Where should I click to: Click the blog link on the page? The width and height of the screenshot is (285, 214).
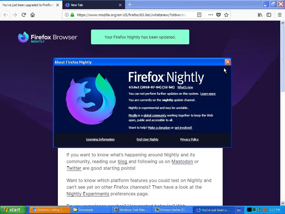(122, 161)
